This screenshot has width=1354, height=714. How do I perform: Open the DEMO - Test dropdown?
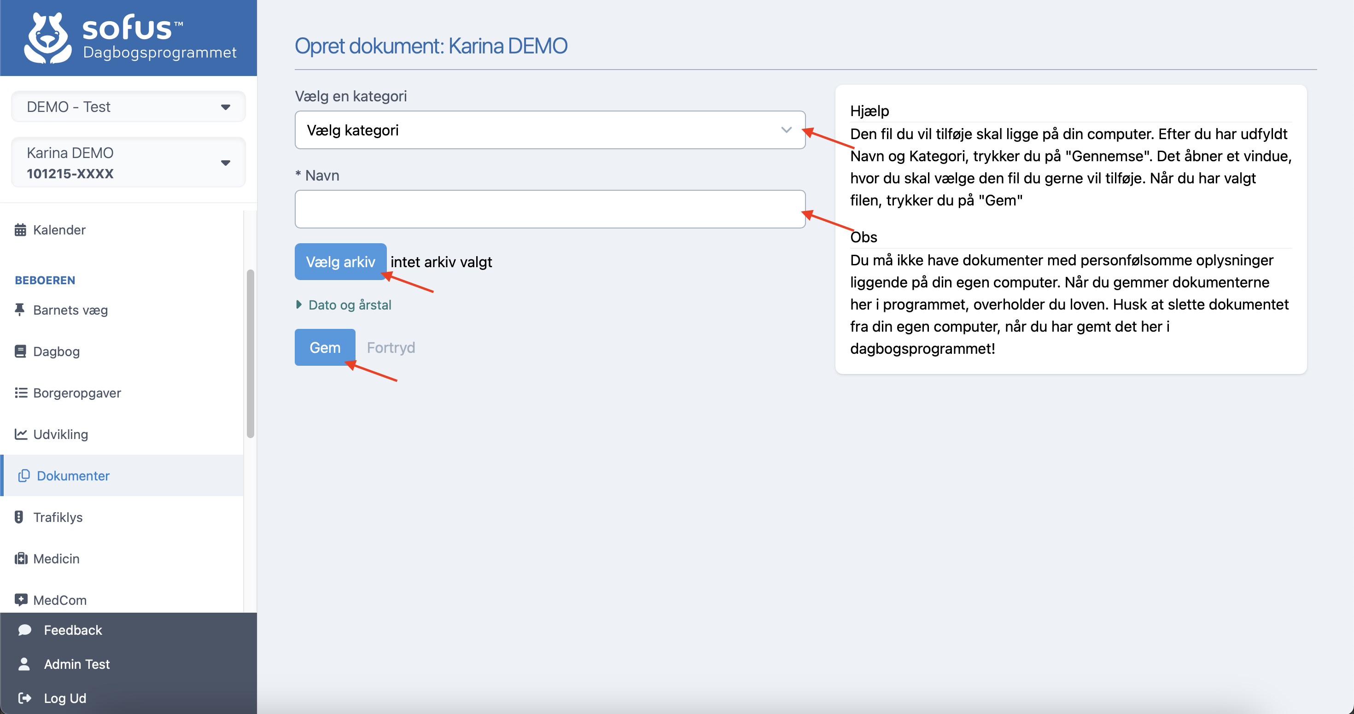[x=128, y=107]
